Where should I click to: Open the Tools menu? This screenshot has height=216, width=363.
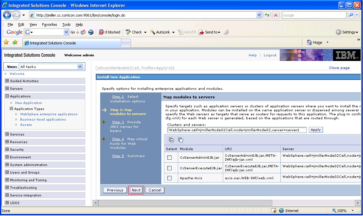click(x=66, y=25)
